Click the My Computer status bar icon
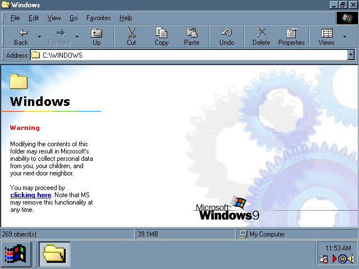 pos(243,234)
